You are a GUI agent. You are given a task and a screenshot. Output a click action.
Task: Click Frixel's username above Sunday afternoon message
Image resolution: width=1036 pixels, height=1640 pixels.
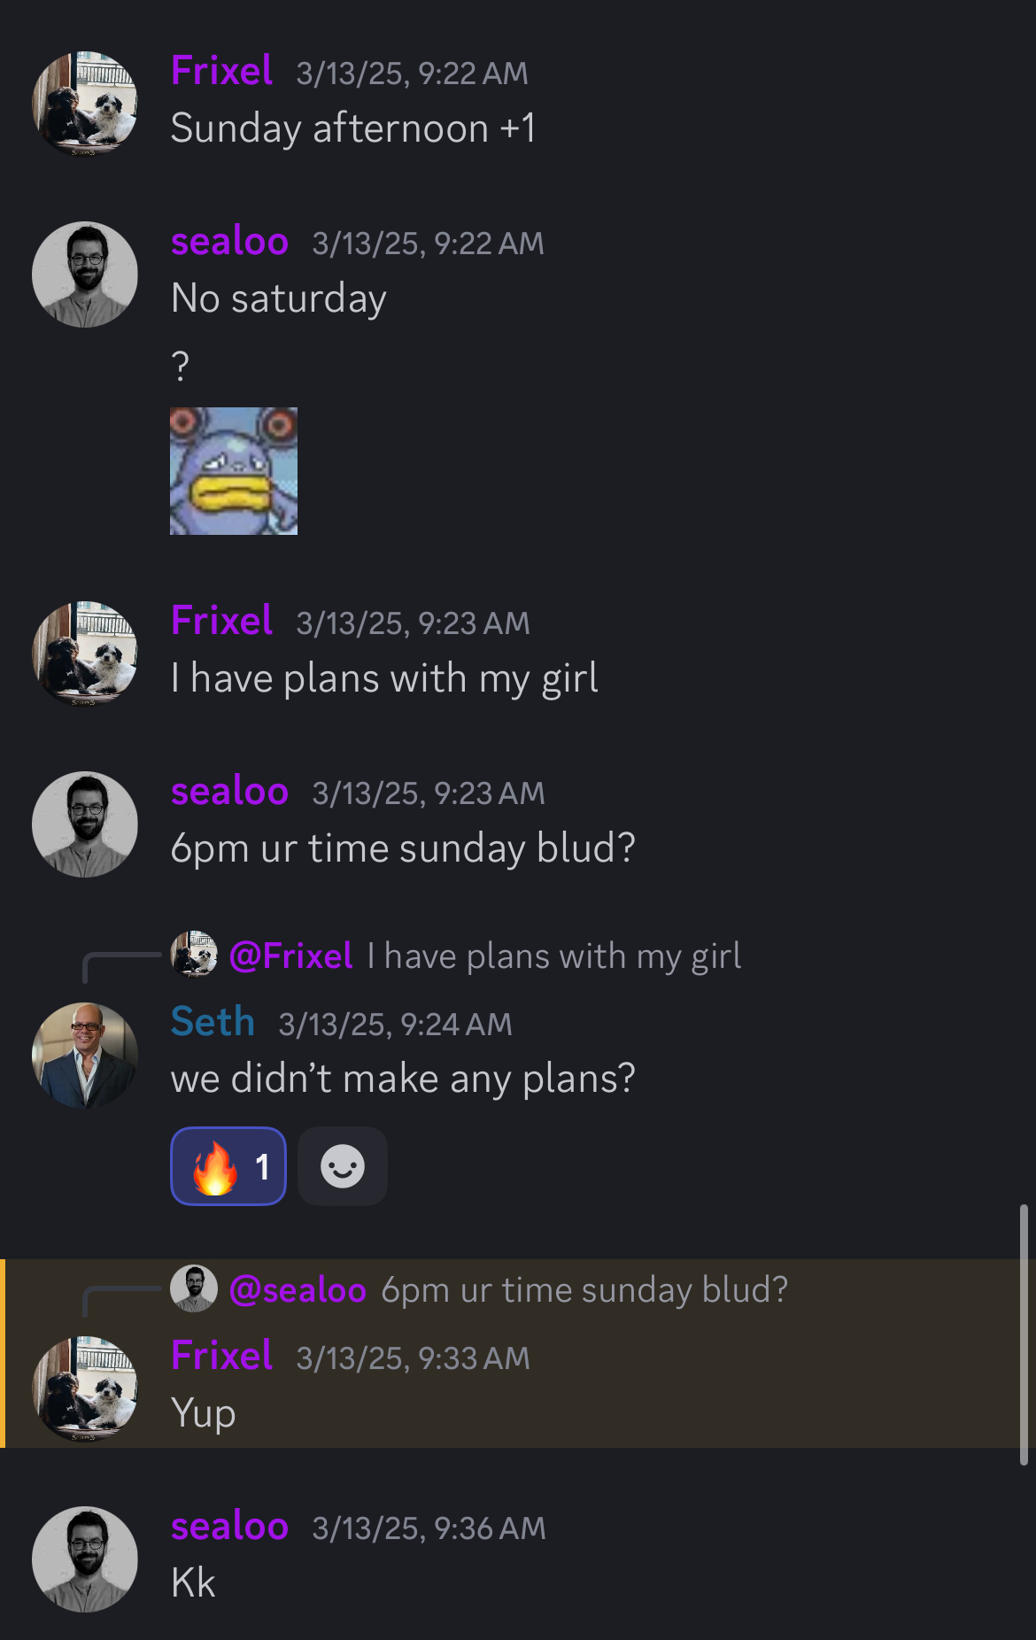pos(221,71)
